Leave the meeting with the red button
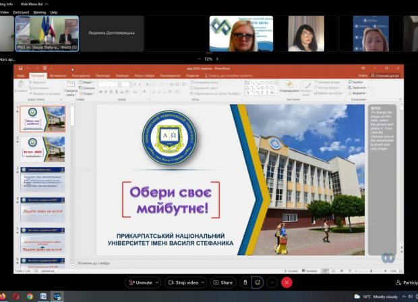 coord(287,282)
